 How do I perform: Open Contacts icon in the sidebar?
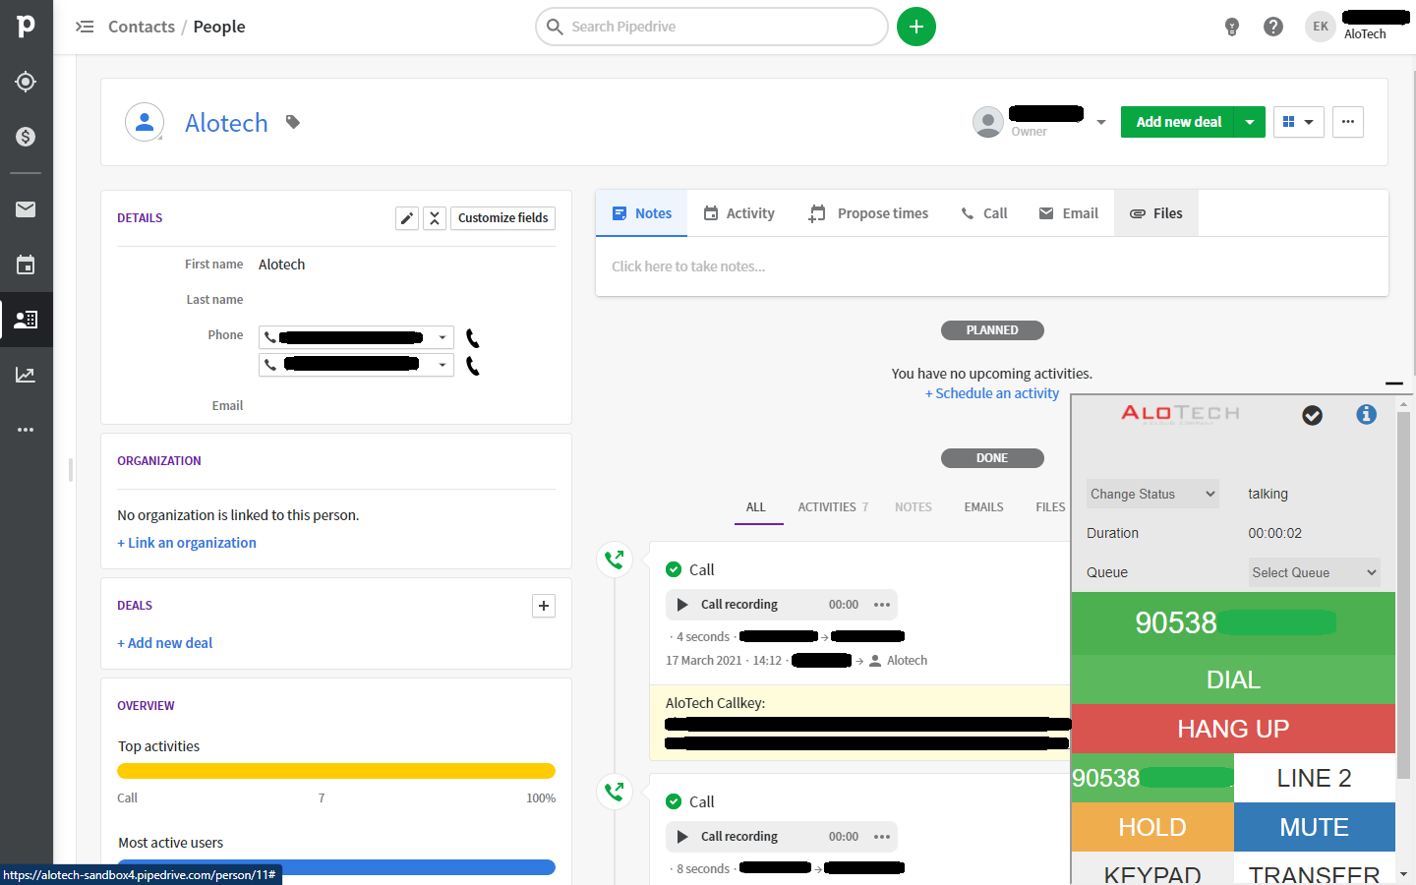(x=26, y=320)
